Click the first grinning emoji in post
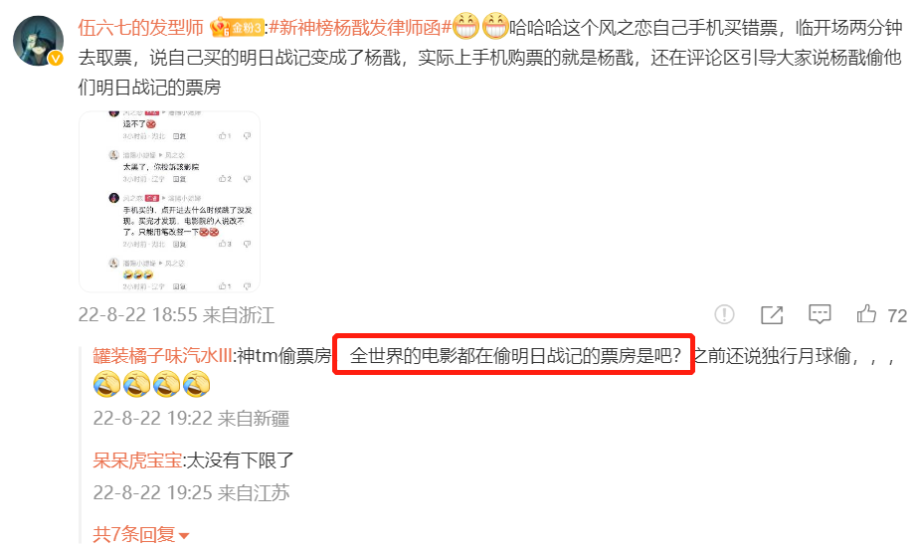 pyautogui.click(x=465, y=27)
